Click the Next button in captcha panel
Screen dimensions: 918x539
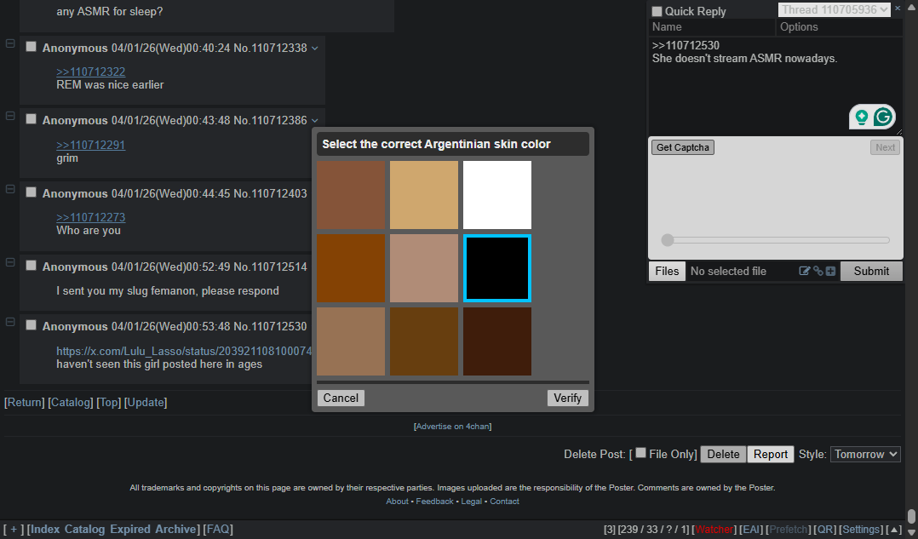[x=885, y=147]
